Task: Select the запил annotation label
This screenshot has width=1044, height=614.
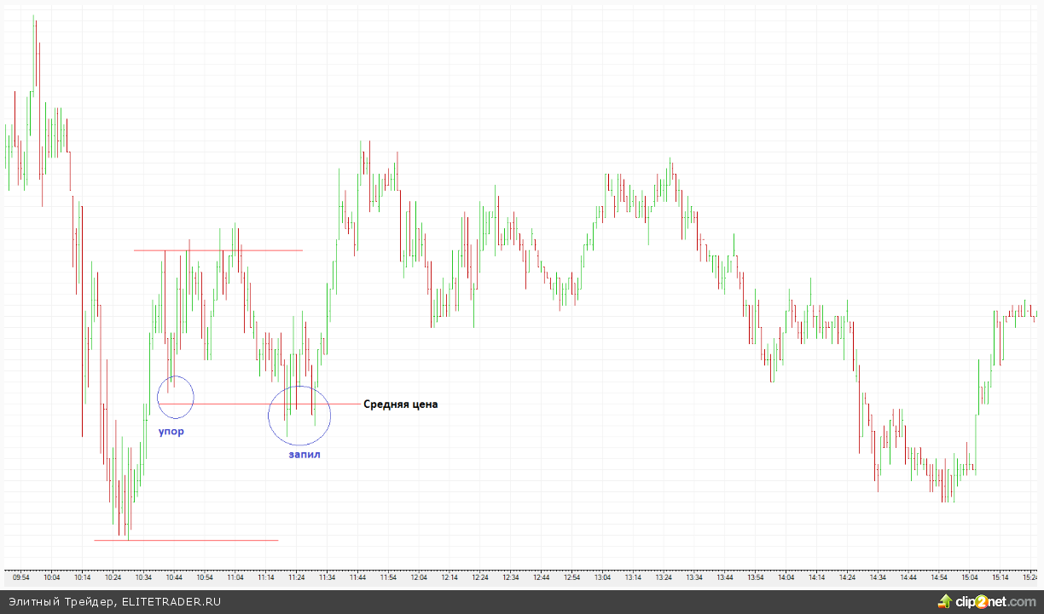Action: coord(304,455)
